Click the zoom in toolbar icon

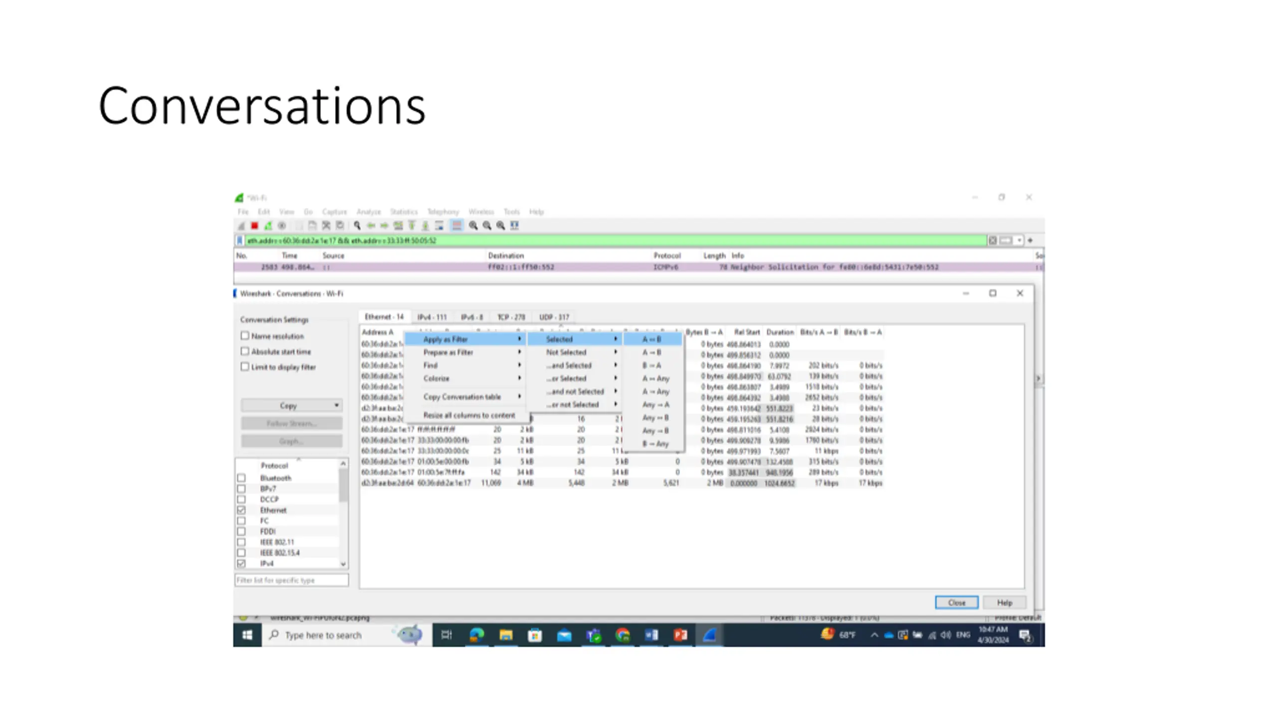coord(473,226)
